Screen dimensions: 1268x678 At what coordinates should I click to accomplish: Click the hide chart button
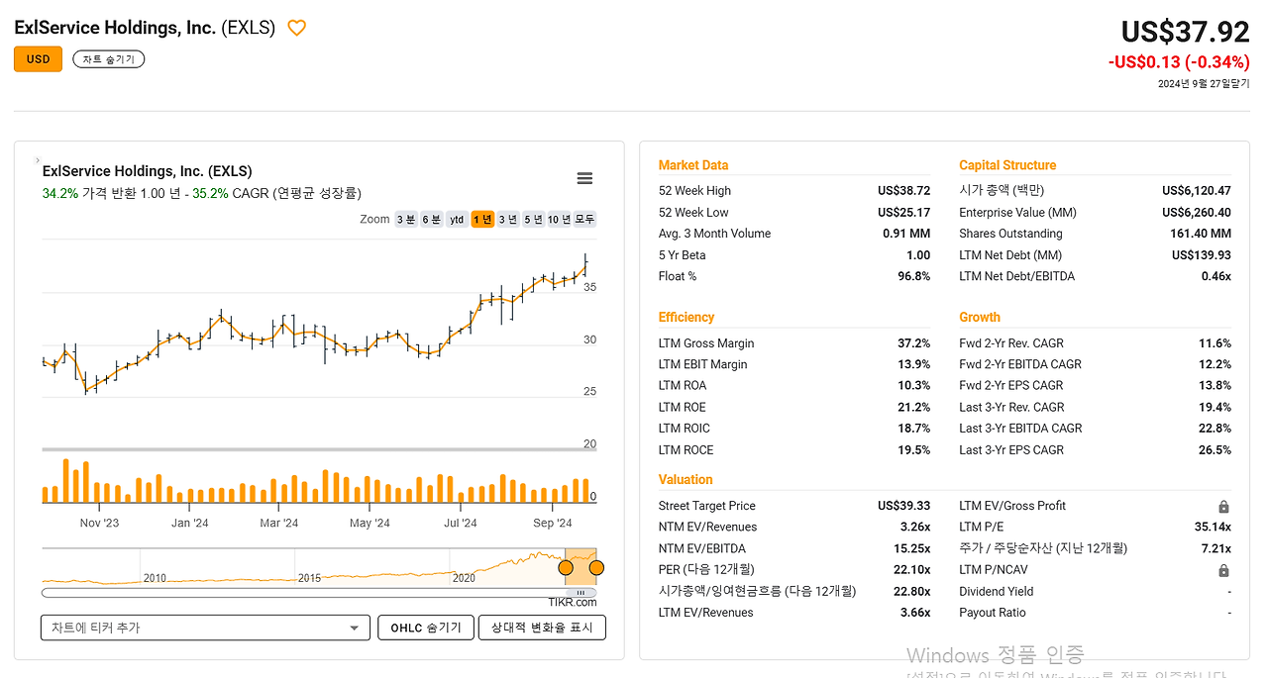pos(109,59)
